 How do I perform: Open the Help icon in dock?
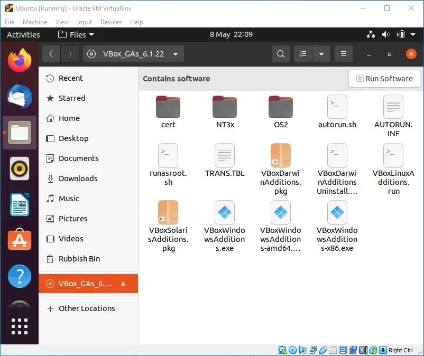20,276
